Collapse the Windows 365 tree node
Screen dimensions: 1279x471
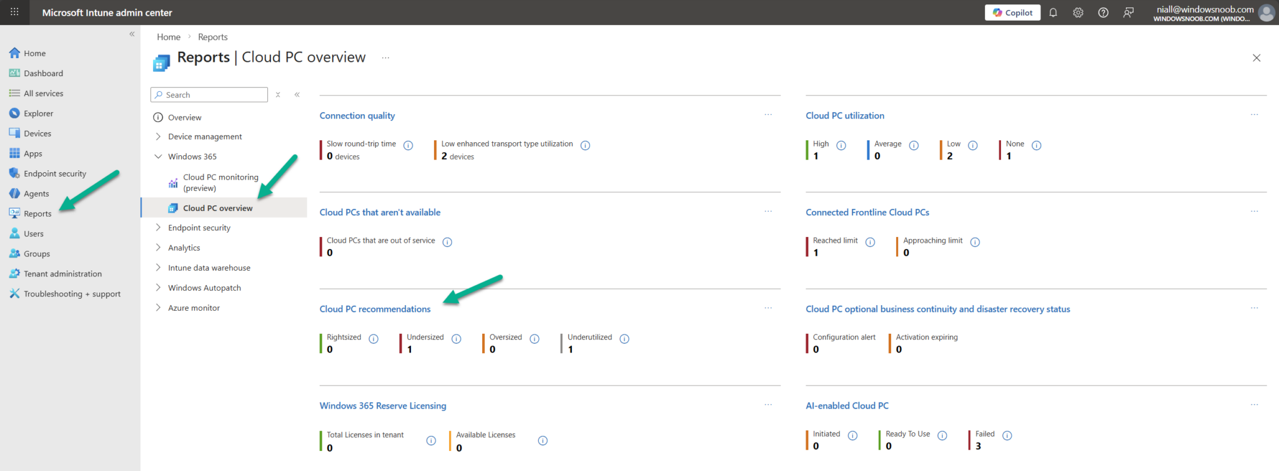(158, 157)
